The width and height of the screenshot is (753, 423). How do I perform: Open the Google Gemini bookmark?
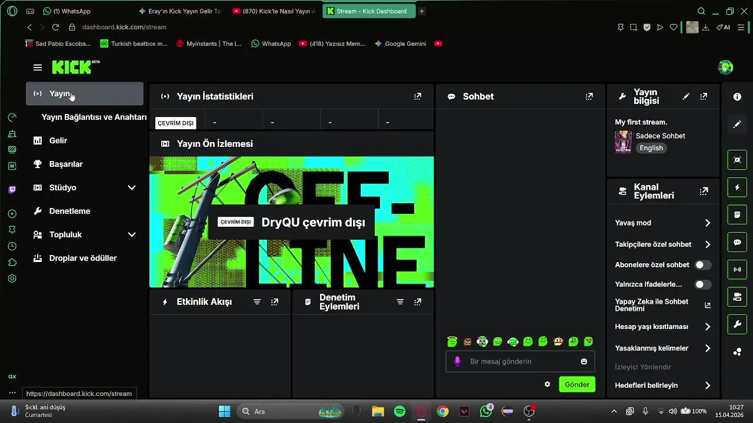pos(400,43)
